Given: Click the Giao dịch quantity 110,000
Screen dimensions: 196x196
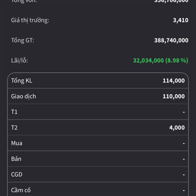Looking at the screenshot, I should click(173, 96).
